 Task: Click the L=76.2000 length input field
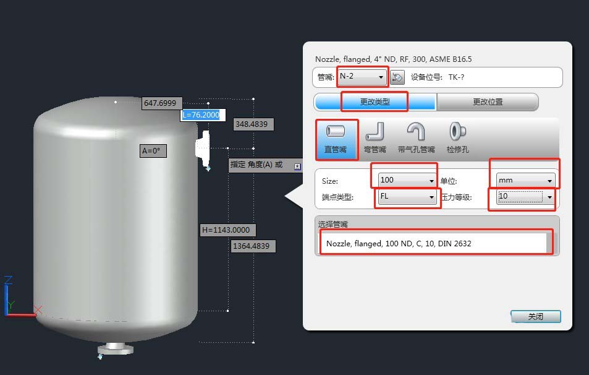(203, 114)
